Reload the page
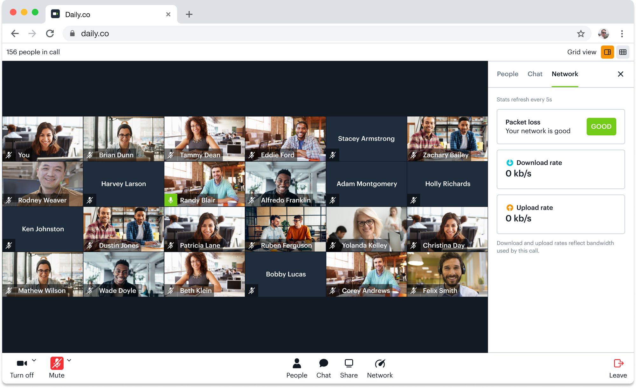This screenshot has width=636, height=388. [50, 33]
